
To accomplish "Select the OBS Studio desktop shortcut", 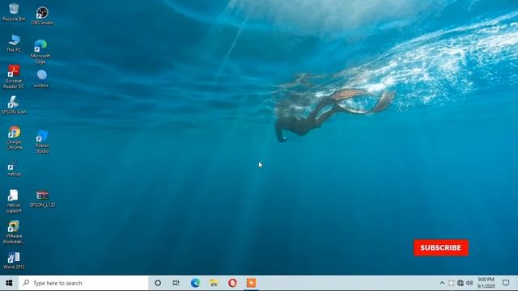I will coord(42,15).
